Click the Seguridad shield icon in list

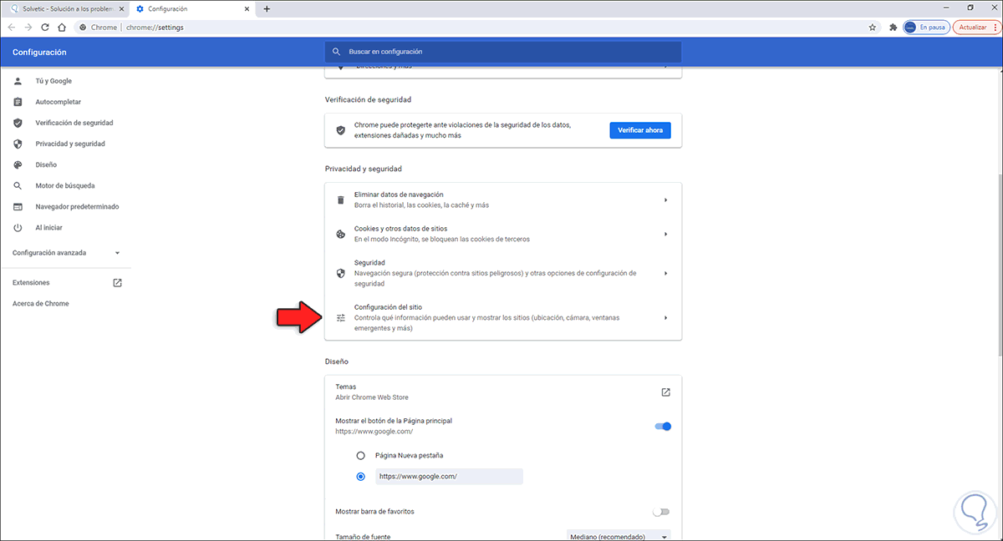(340, 273)
